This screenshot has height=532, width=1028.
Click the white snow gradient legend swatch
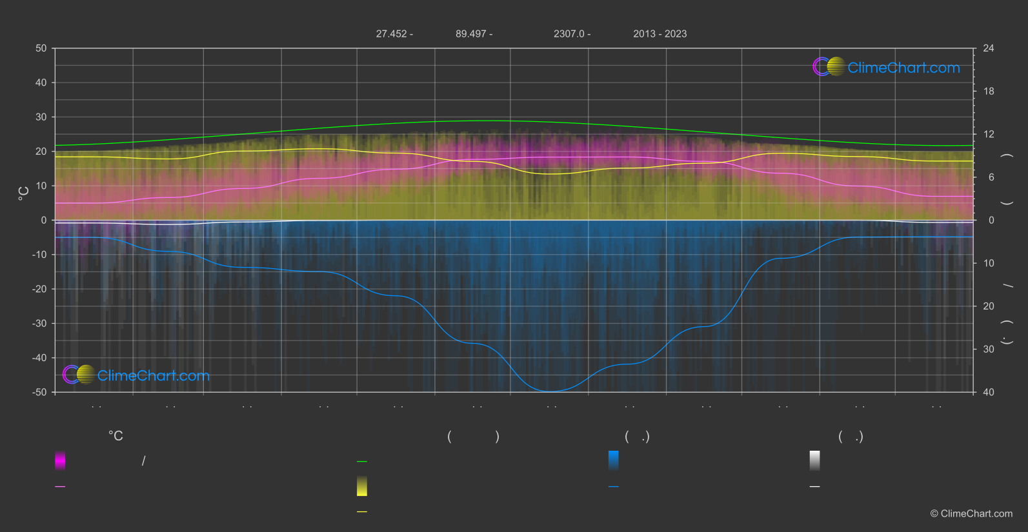pyautogui.click(x=814, y=460)
